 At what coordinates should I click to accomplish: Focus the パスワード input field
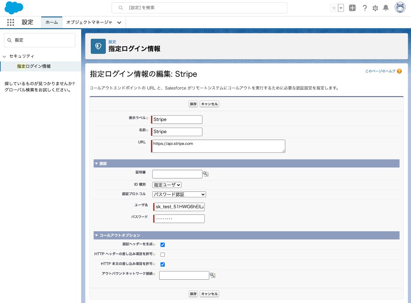[179, 219]
